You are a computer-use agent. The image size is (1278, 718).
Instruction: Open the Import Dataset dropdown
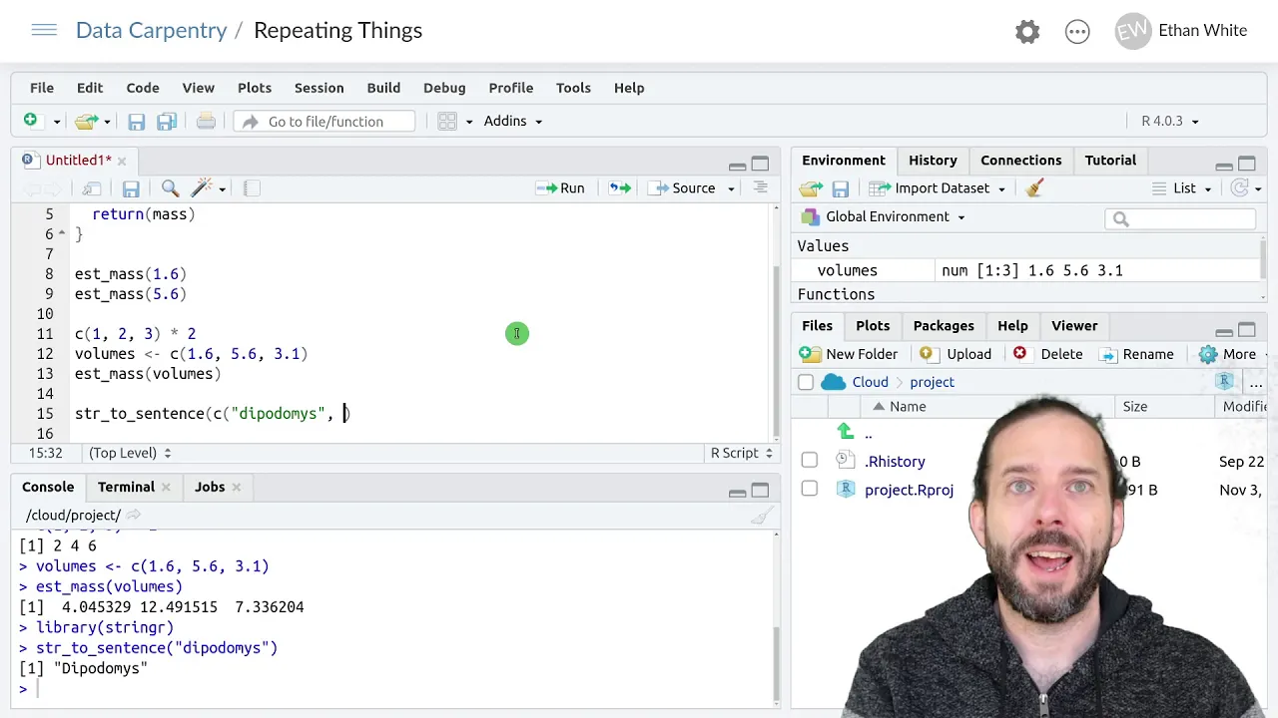coord(937,188)
